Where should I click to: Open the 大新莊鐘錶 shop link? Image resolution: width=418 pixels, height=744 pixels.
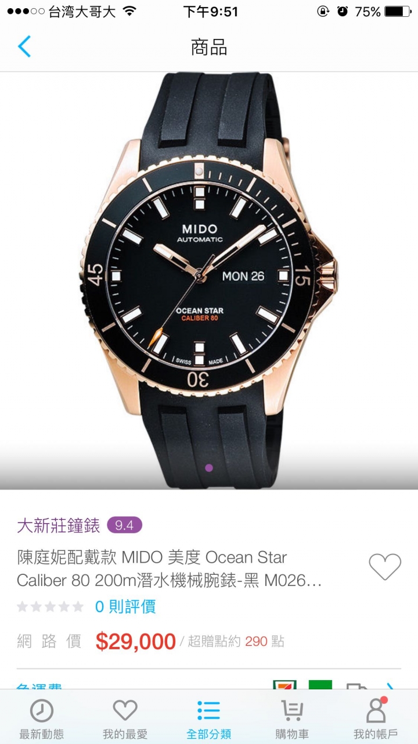point(59,525)
